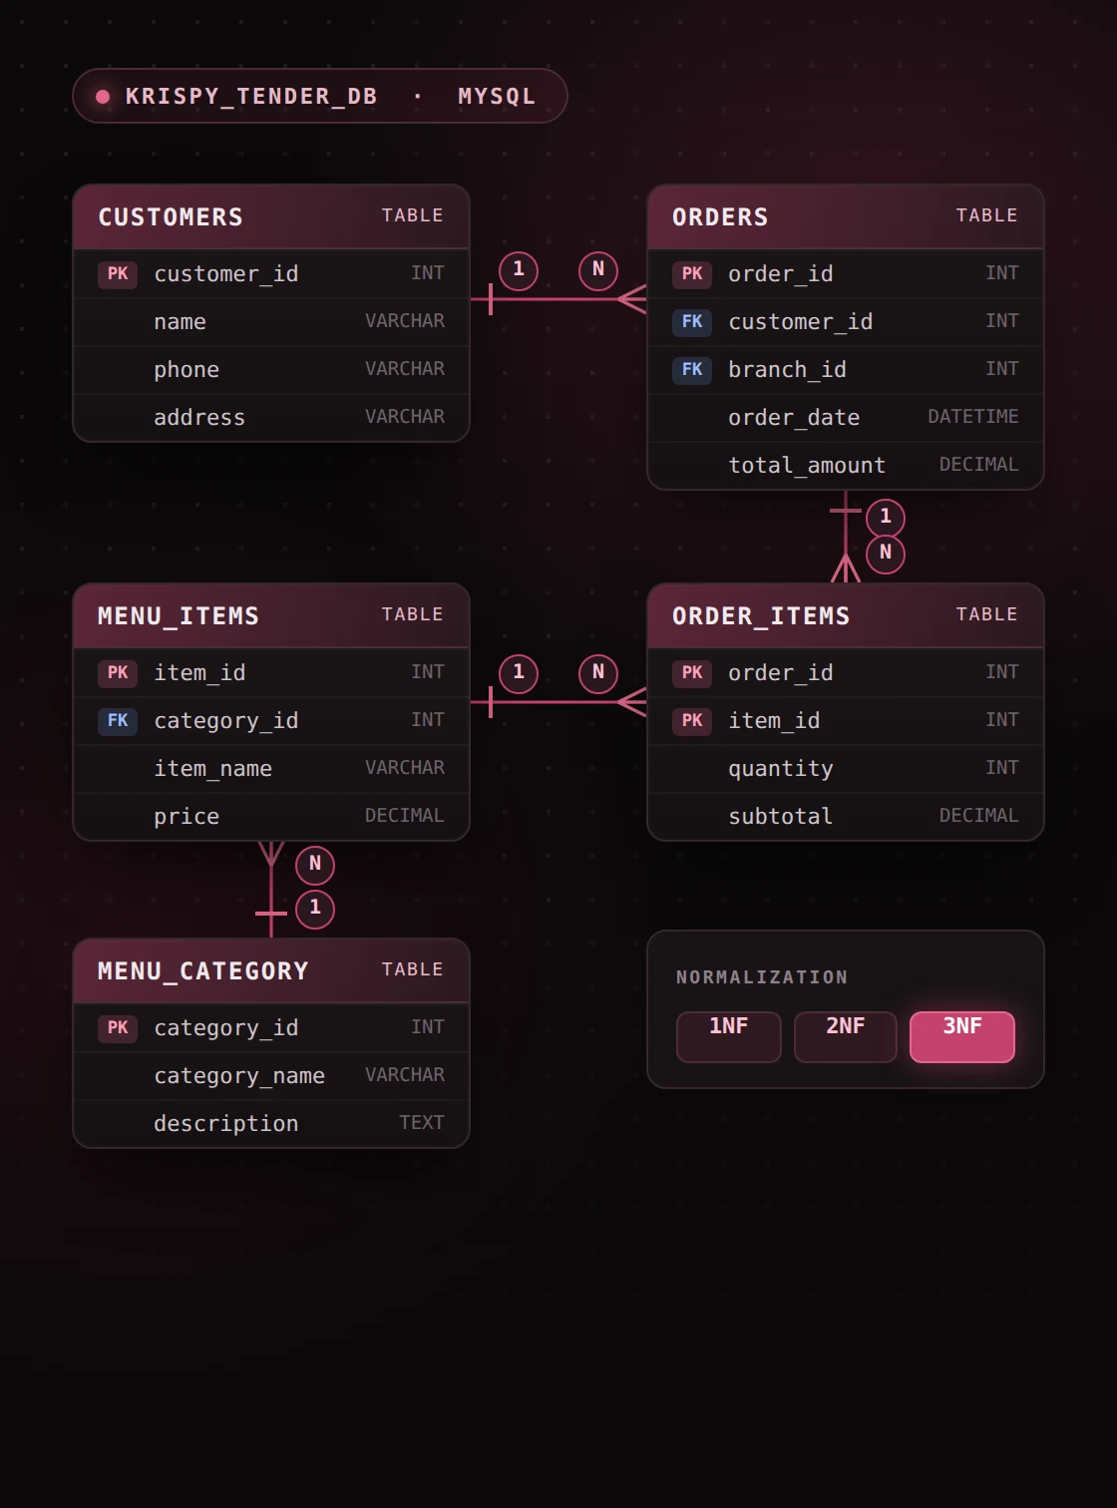Viewport: 1117px width, 1508px height.
Task: Select the price field in MENU_ITEMS
Action: (x=271, y=816)
